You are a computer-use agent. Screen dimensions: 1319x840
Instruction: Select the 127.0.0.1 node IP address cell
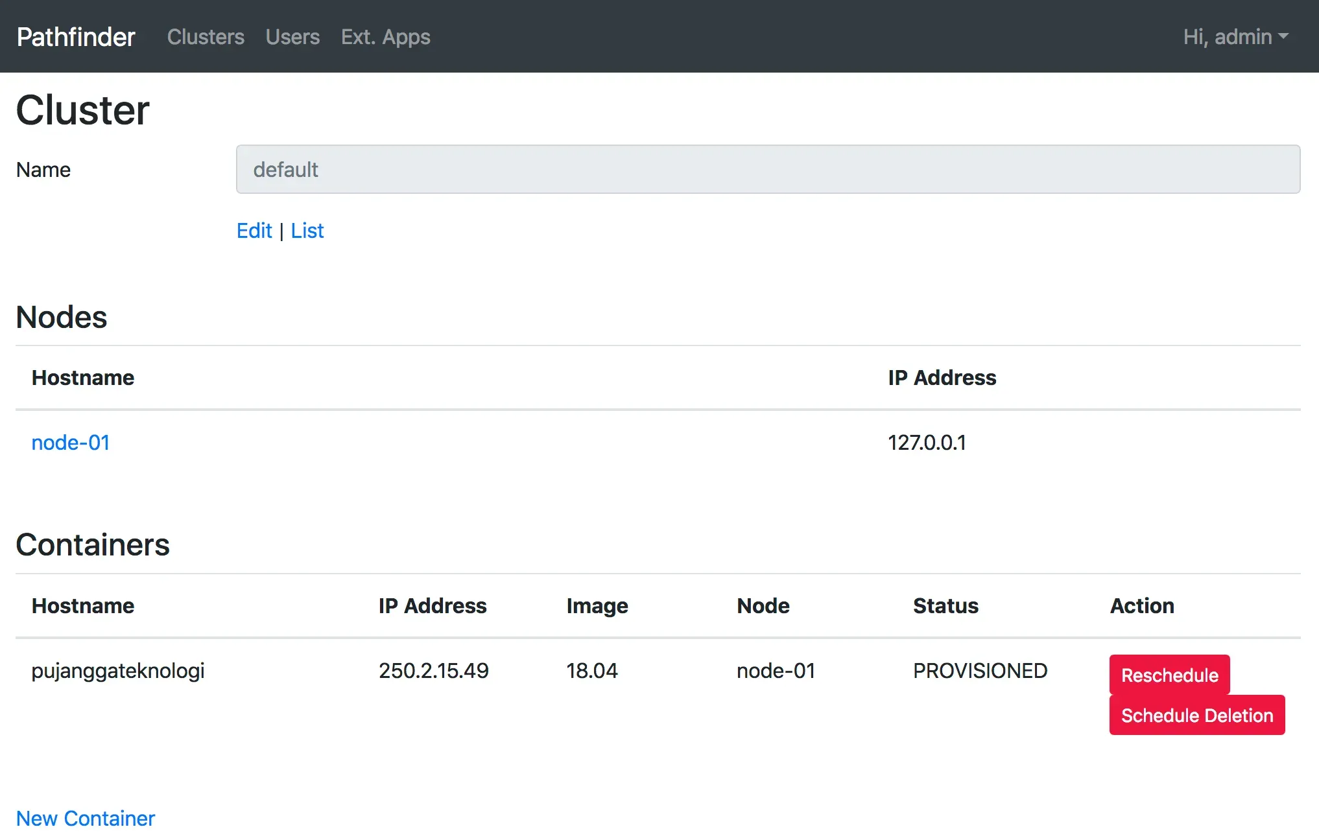point(927,443)
